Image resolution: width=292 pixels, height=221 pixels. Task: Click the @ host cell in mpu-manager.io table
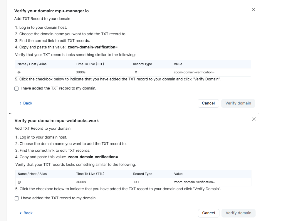(19, 72)
